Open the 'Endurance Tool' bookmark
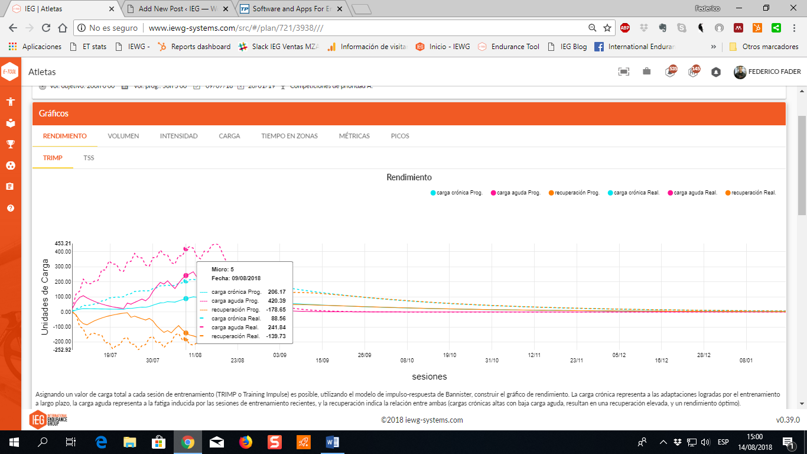This screenshot has height=454, width=807. coord(509,47)
